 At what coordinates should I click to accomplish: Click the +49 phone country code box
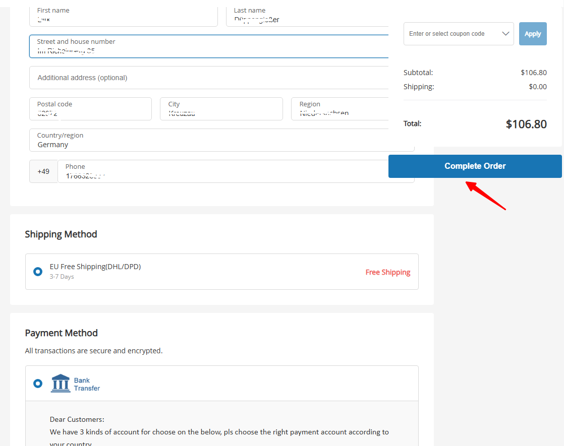pos(43,171)
